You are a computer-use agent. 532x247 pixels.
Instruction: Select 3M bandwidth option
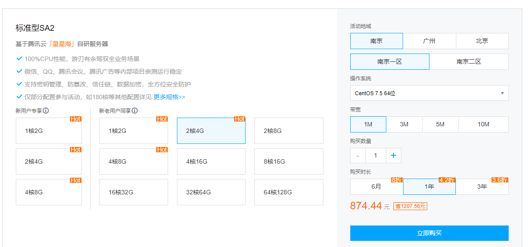click(404, 124)
